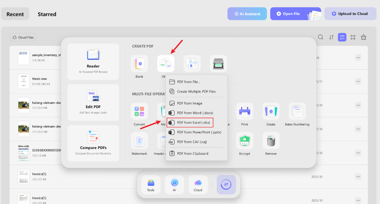Open the Convert tool

click(x=139, y=111)
